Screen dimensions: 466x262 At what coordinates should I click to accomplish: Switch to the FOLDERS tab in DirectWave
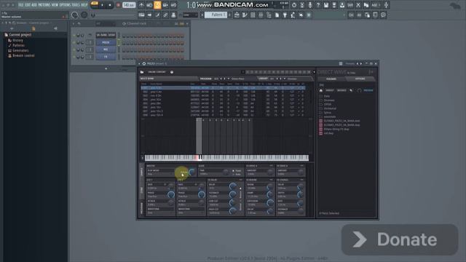[x=331, y=79]
